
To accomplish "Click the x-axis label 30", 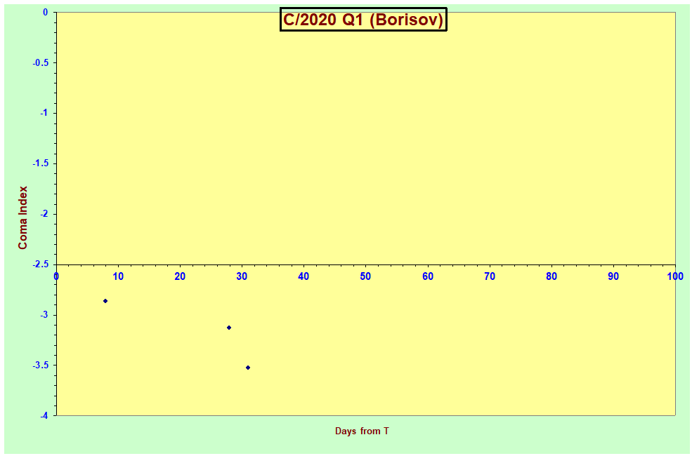I will coord(242,276).
